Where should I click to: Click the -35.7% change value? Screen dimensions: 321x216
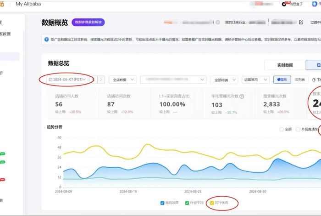231,113
